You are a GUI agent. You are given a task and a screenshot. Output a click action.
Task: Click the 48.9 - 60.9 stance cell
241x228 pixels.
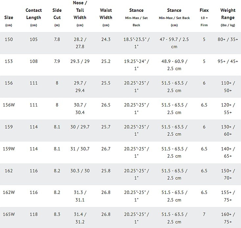click(x=174, y=65)
